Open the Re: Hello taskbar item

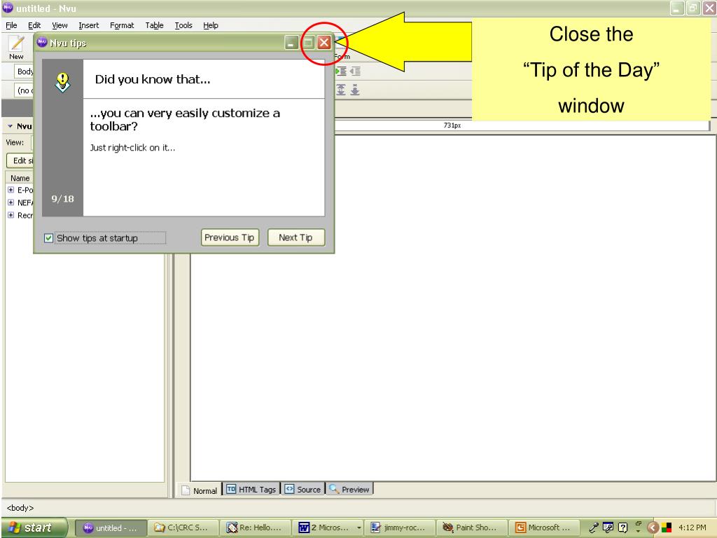point(255,528)
